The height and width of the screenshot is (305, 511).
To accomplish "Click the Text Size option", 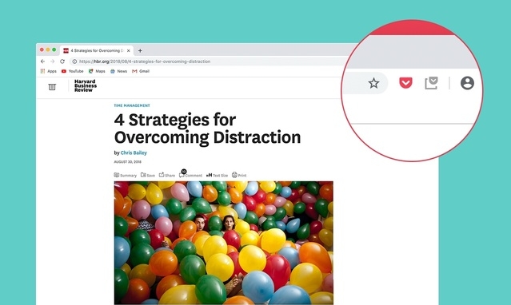I will point(217,175).
